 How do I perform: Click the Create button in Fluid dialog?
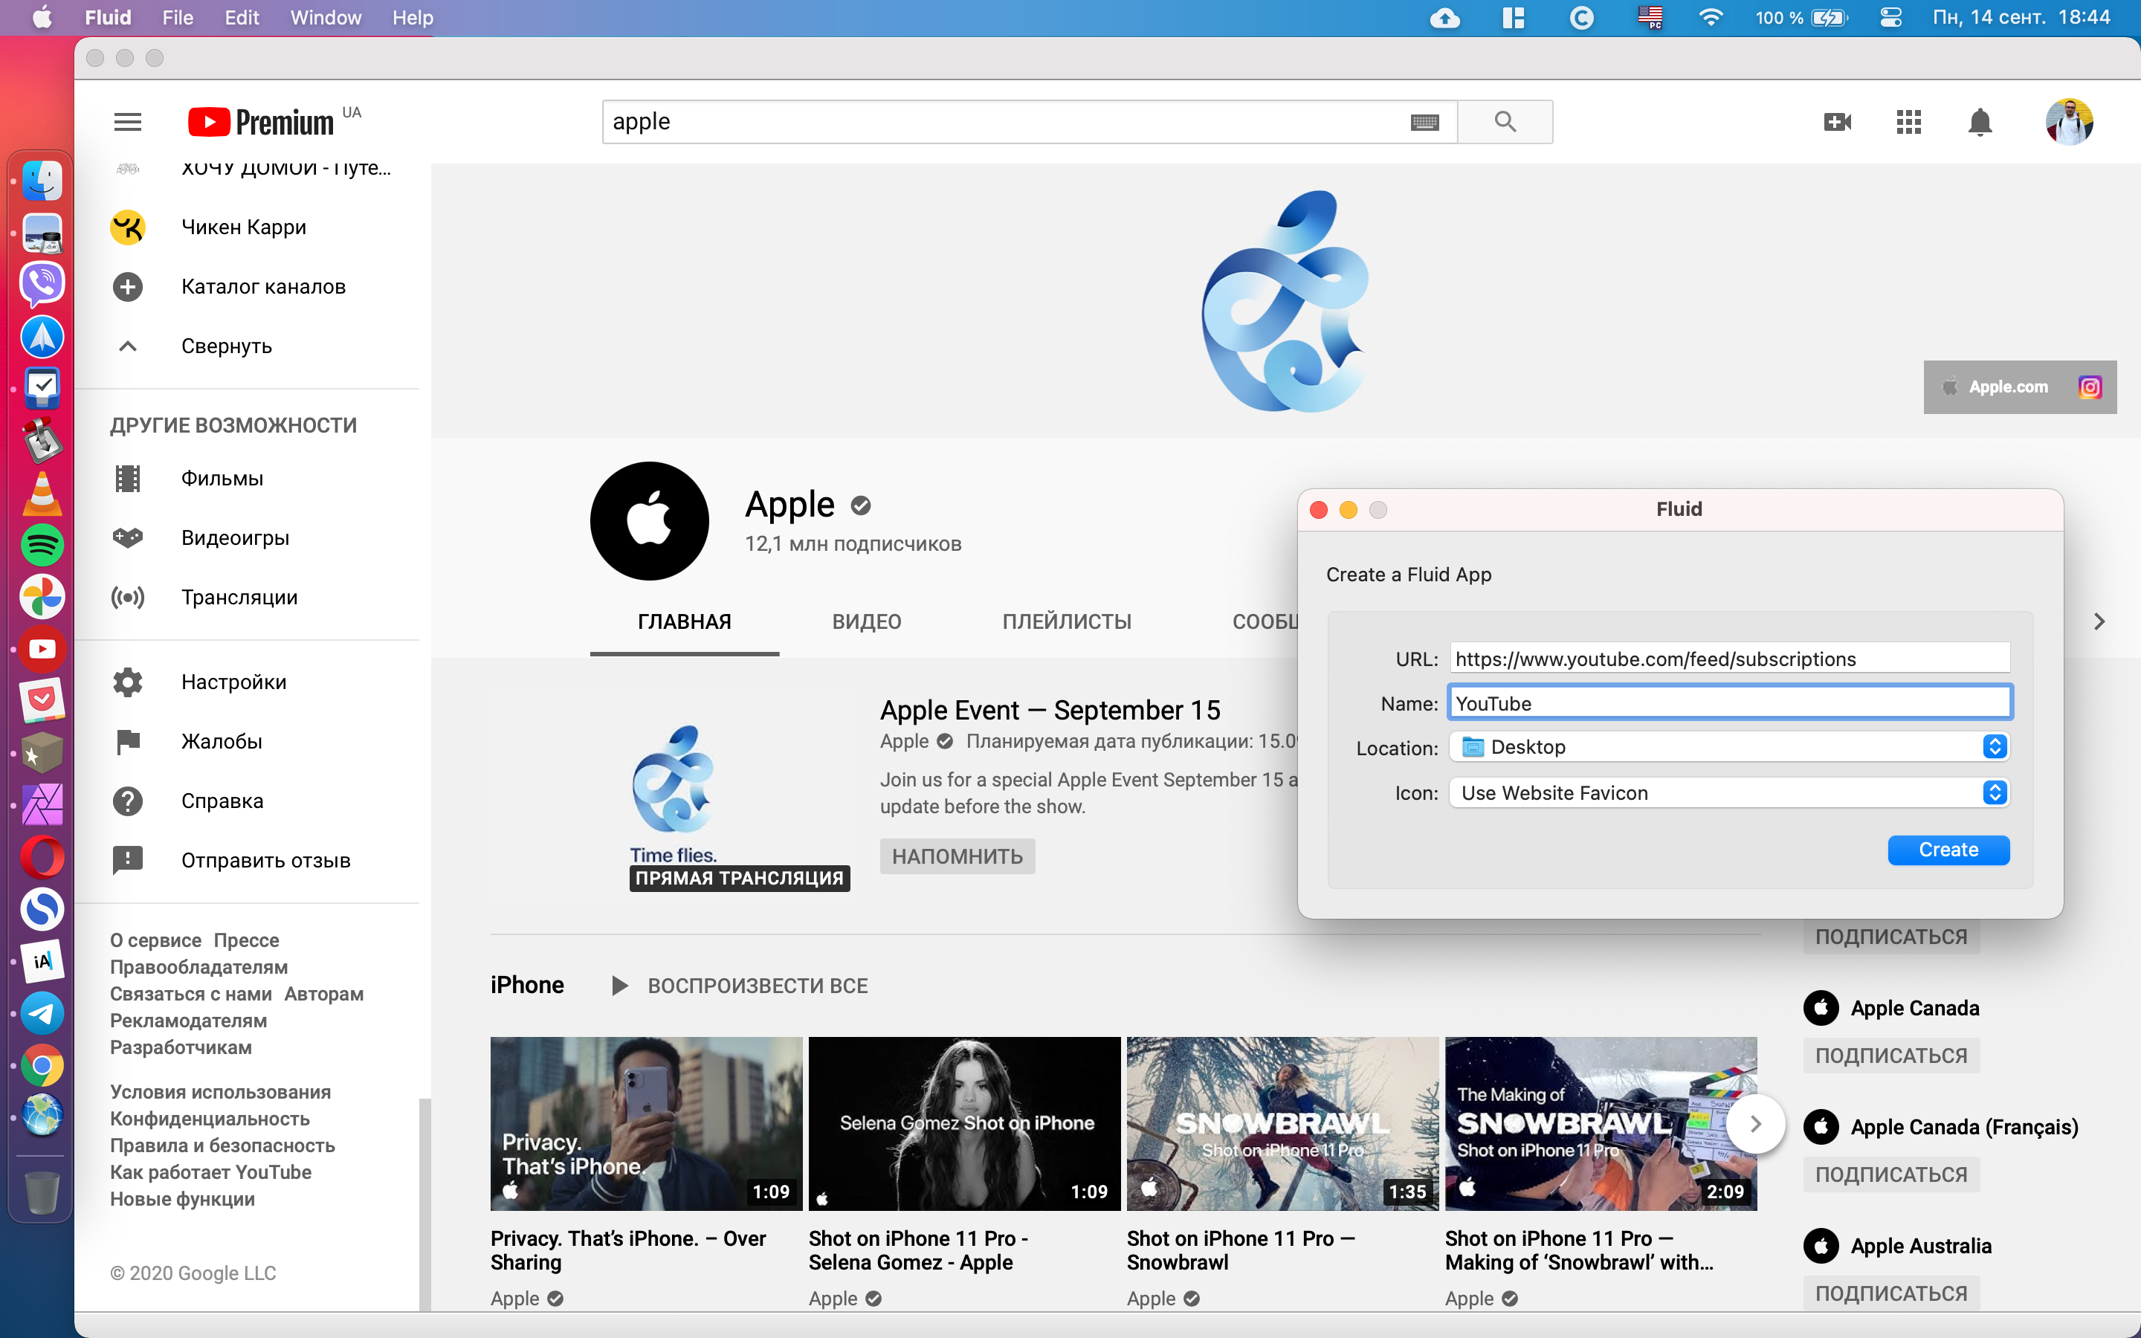coord(1948,850)
